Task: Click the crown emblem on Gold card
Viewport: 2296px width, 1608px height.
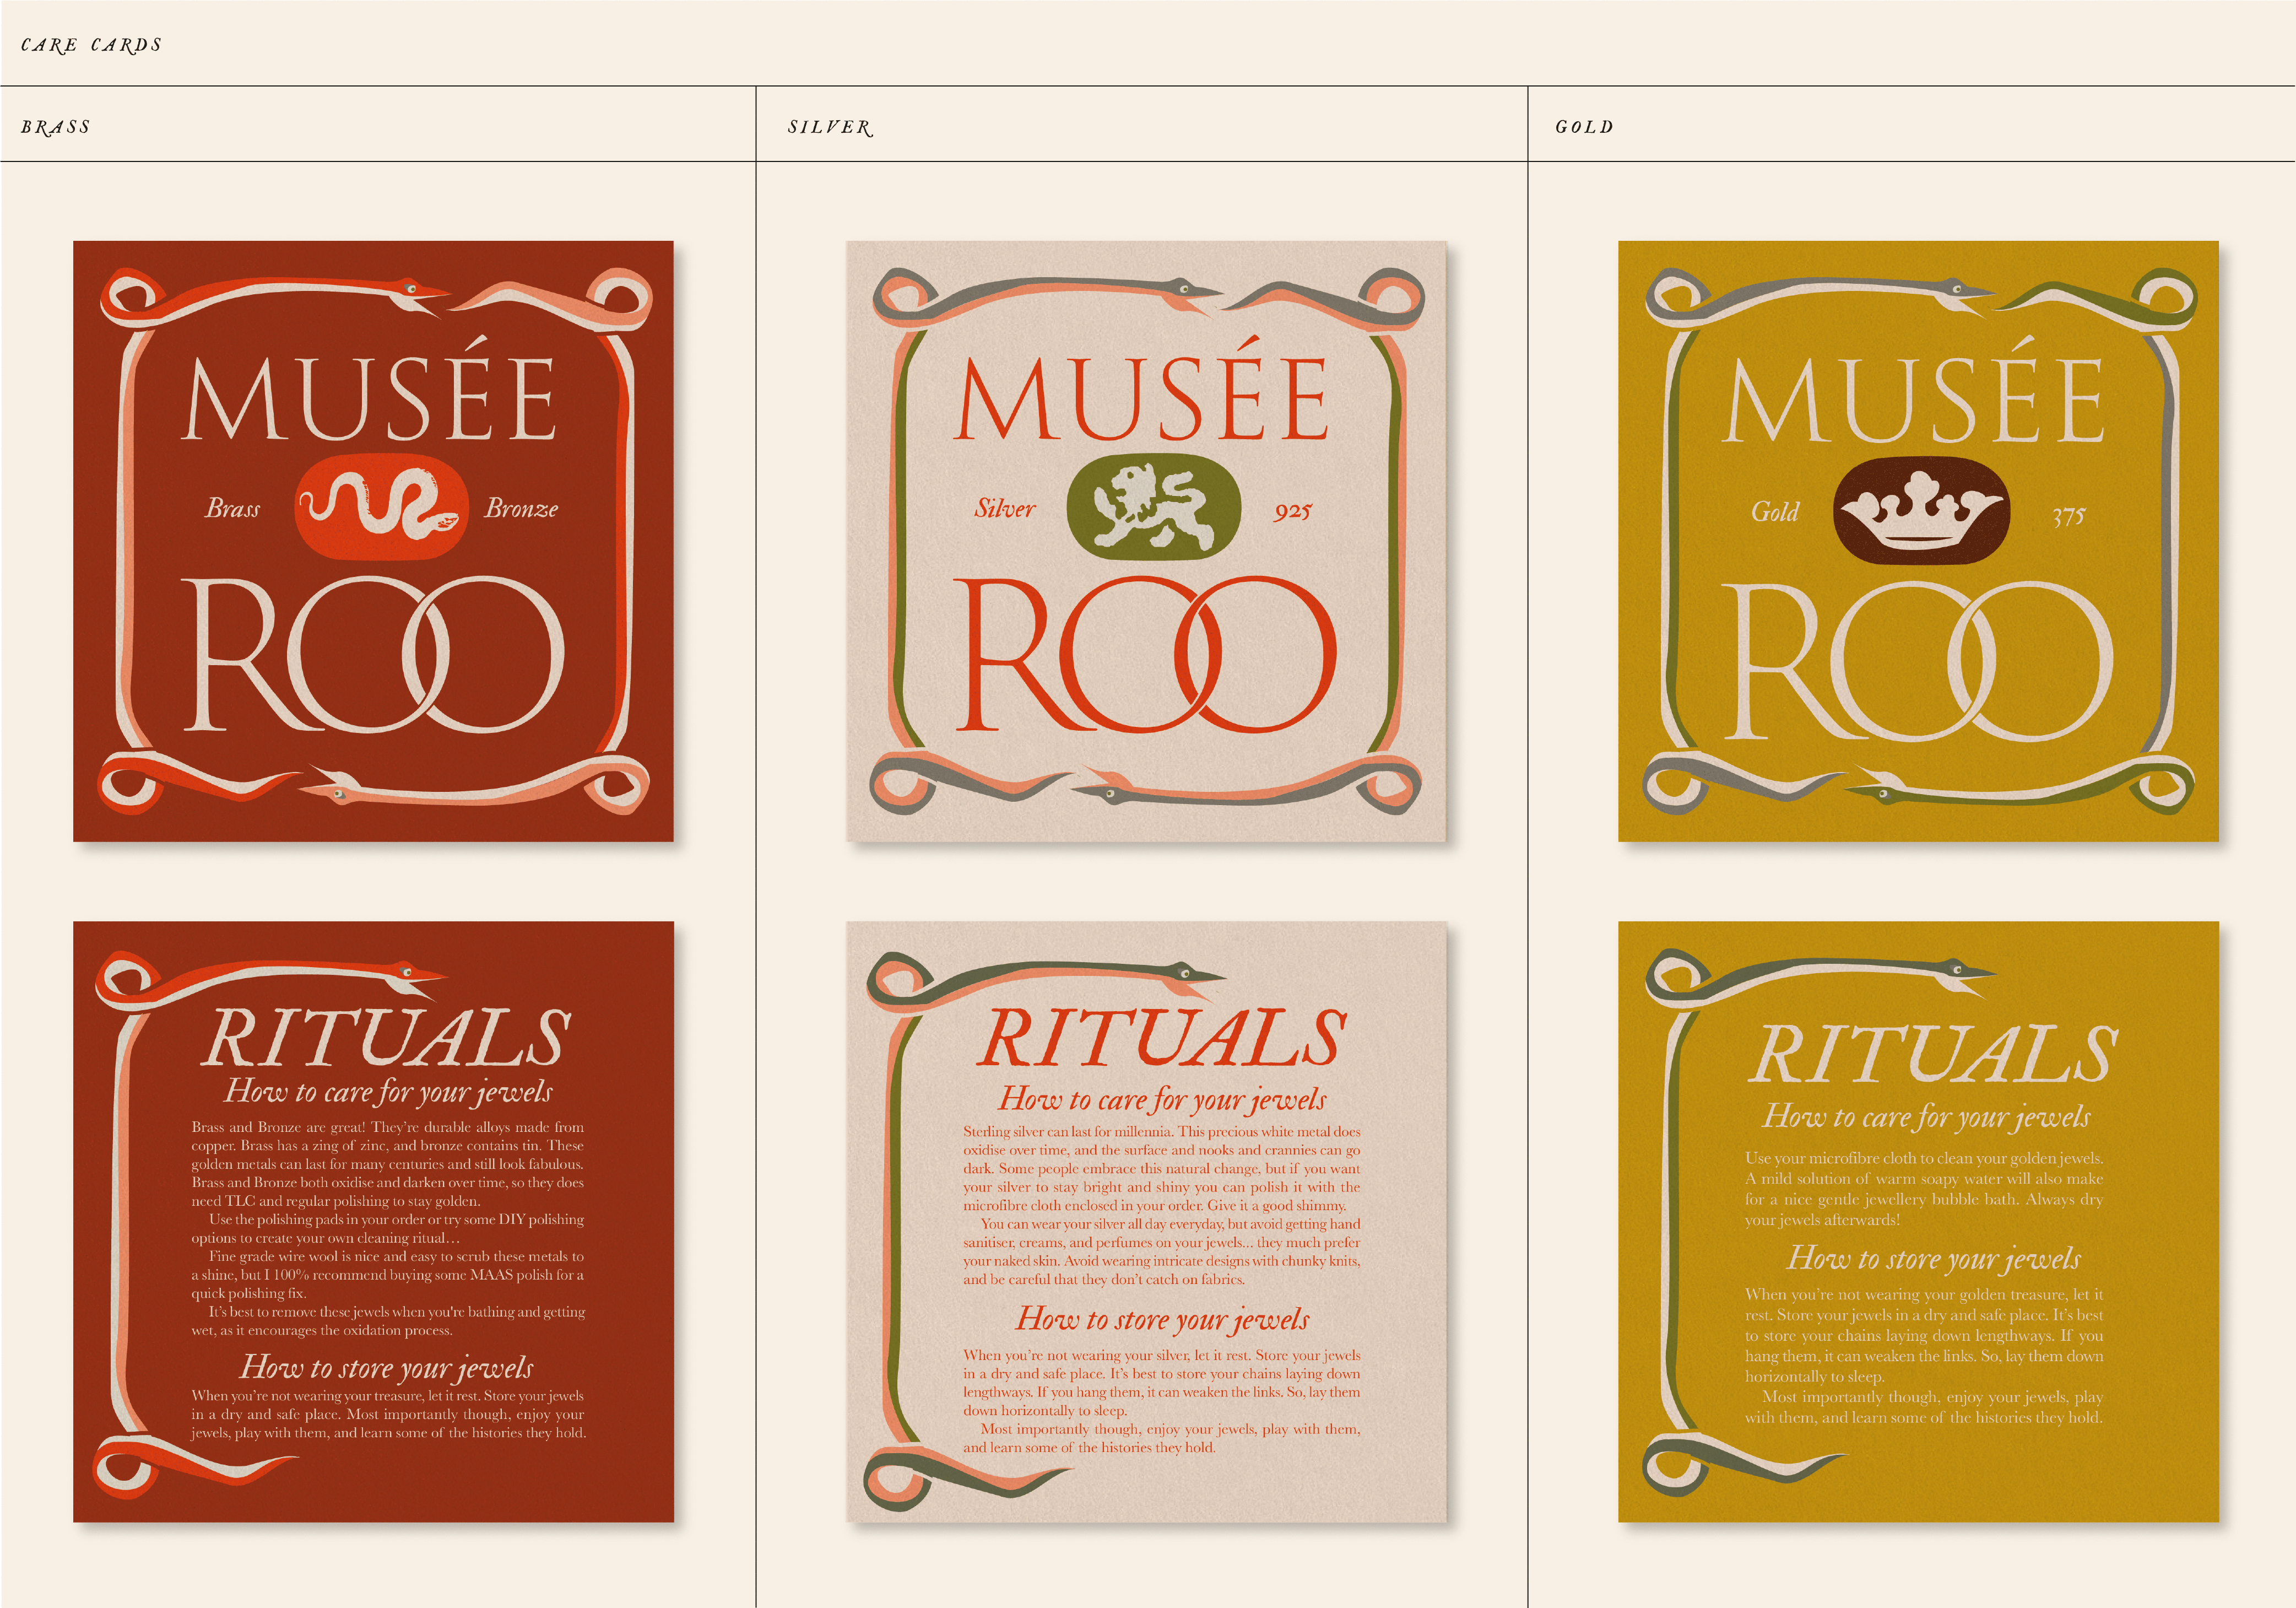Action: [1921, 510]
